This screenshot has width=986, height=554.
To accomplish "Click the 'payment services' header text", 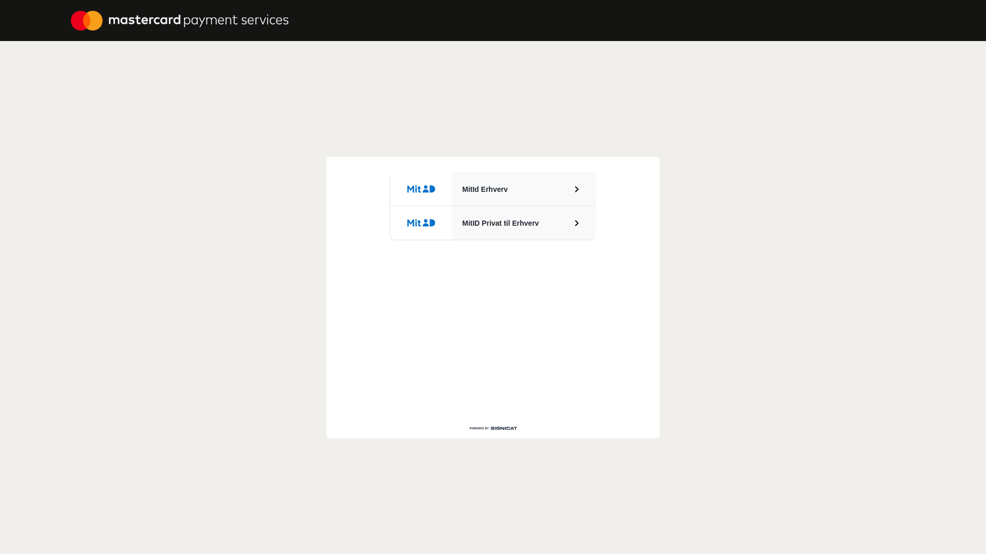I will point(236,20).
